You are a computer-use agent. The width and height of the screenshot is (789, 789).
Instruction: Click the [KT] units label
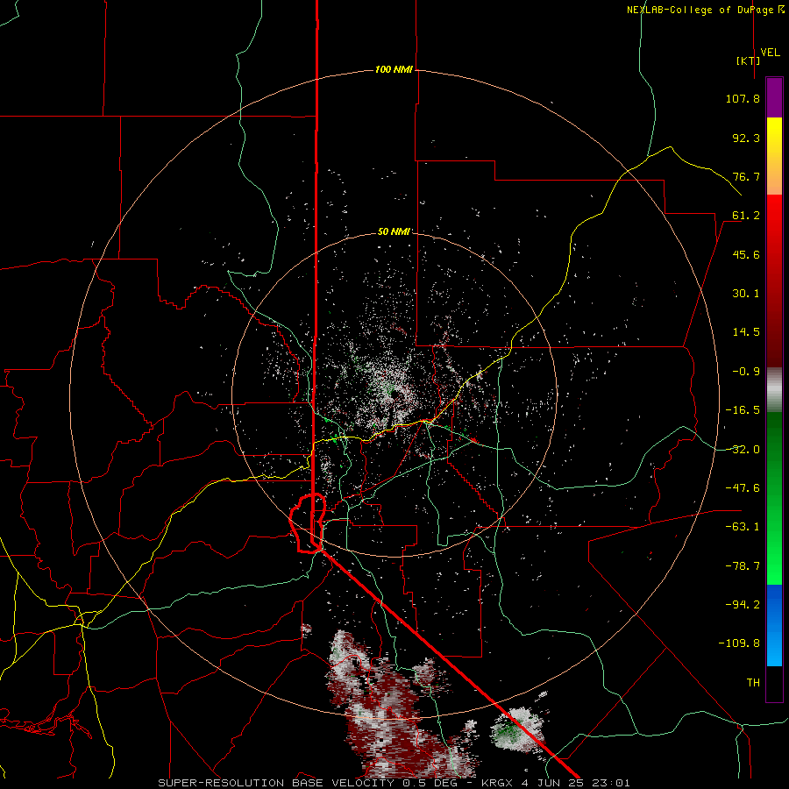tap(749, 60)
